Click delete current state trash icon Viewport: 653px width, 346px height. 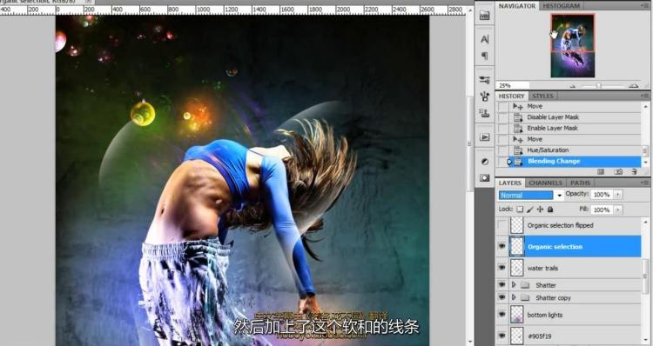pyautogui.click(x=634, y=171)
